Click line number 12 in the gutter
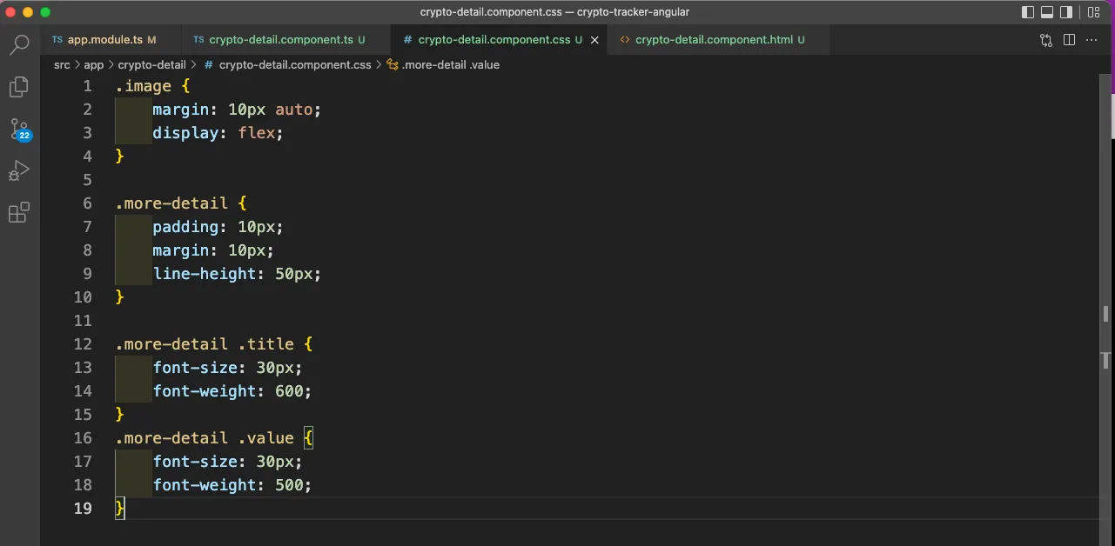This screenshot has height=546, width=1115. 83,344
